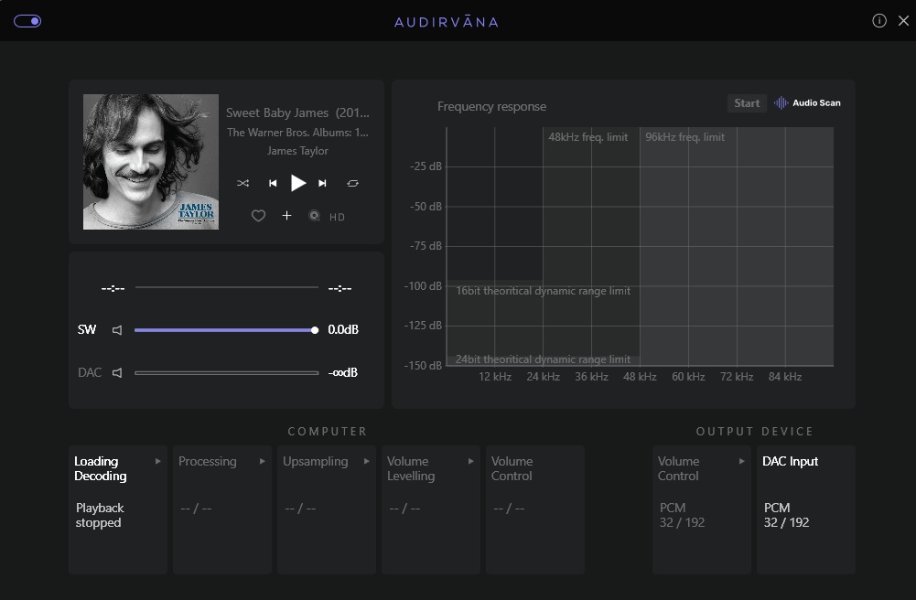Select the DAC Input panel
Image resolution: width=916 pixels, height=600 pixels.
tap(805, 509)
